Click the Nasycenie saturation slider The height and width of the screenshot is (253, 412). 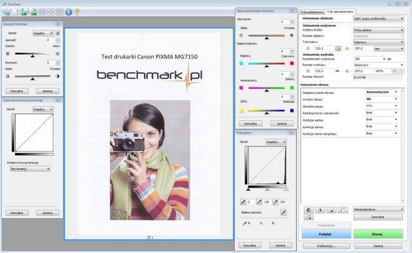point(266,36)
